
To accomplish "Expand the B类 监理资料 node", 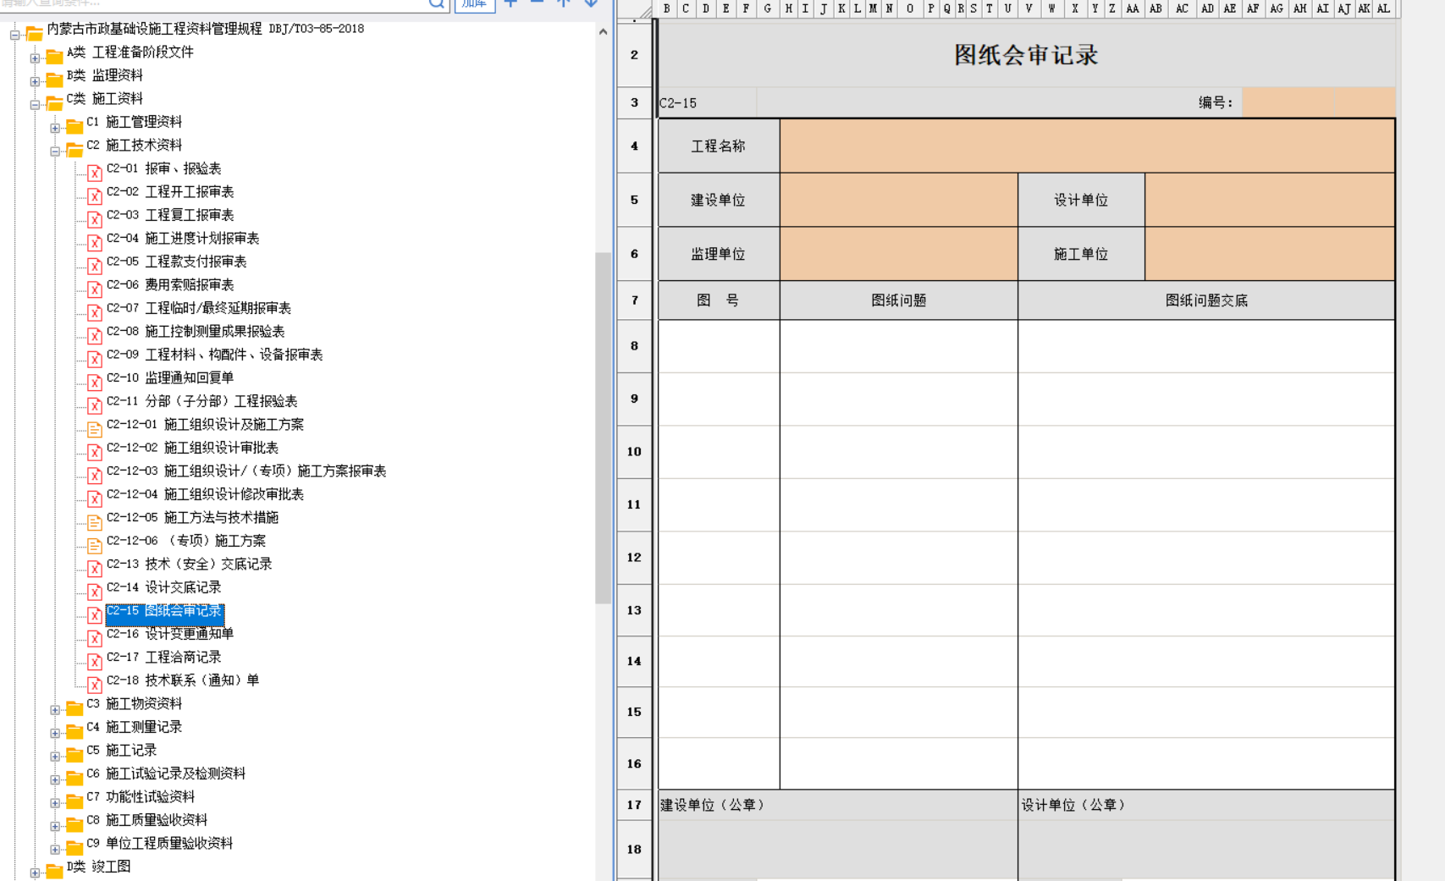I will point(35,81).
